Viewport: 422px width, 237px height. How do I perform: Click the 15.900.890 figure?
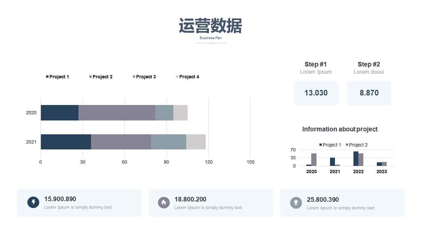[60, 199]
